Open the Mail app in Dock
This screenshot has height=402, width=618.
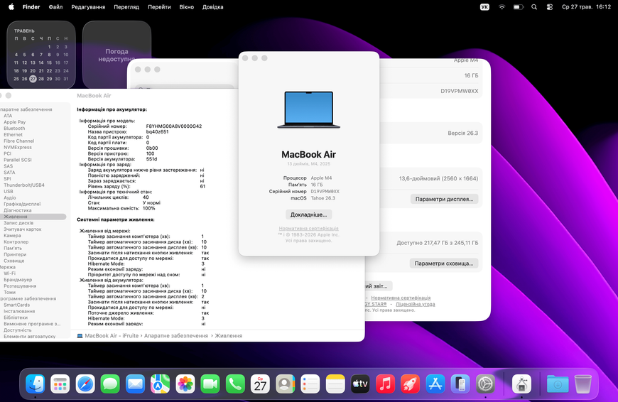point(135,384)
